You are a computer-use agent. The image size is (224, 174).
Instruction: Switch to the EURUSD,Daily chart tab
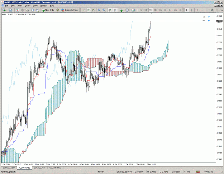(9, 168)
